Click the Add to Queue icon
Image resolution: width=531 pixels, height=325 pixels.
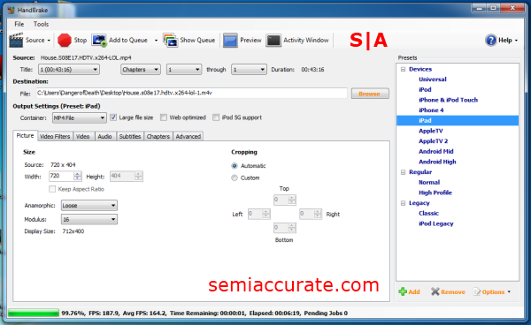pyautogui.click(x=99, y=41)
